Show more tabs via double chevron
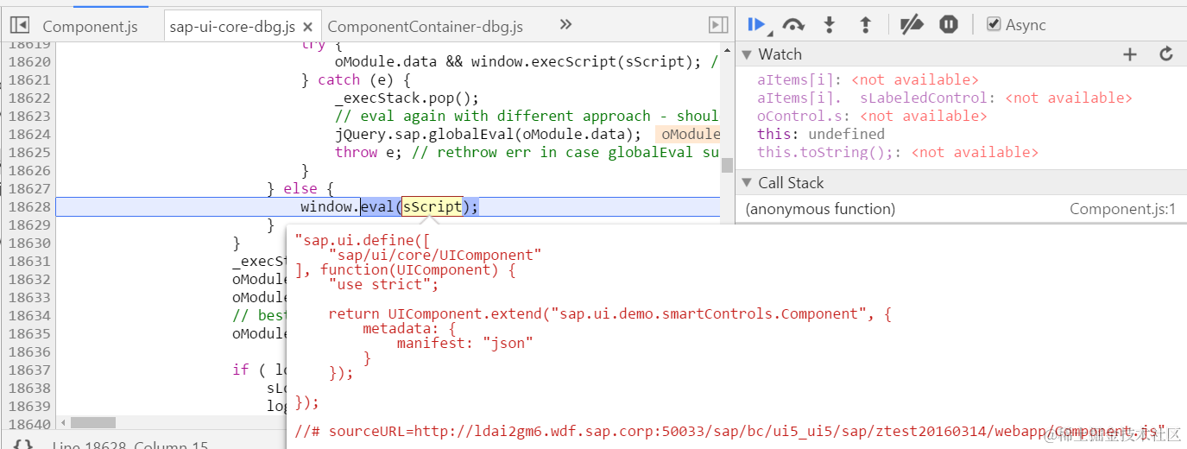This screenshot has width=1187, height=449. point(565,24)
